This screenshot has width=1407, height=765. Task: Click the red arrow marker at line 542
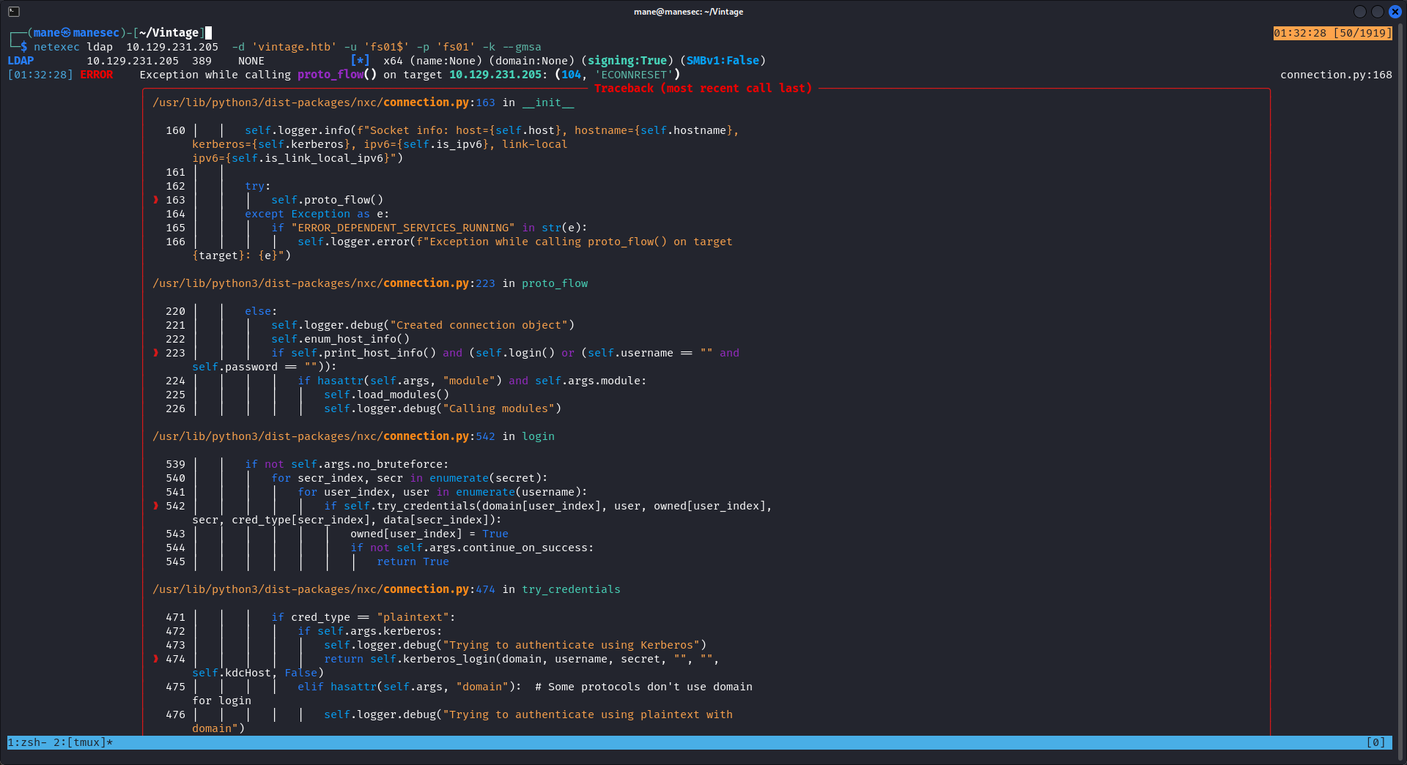tap(156, 506)
